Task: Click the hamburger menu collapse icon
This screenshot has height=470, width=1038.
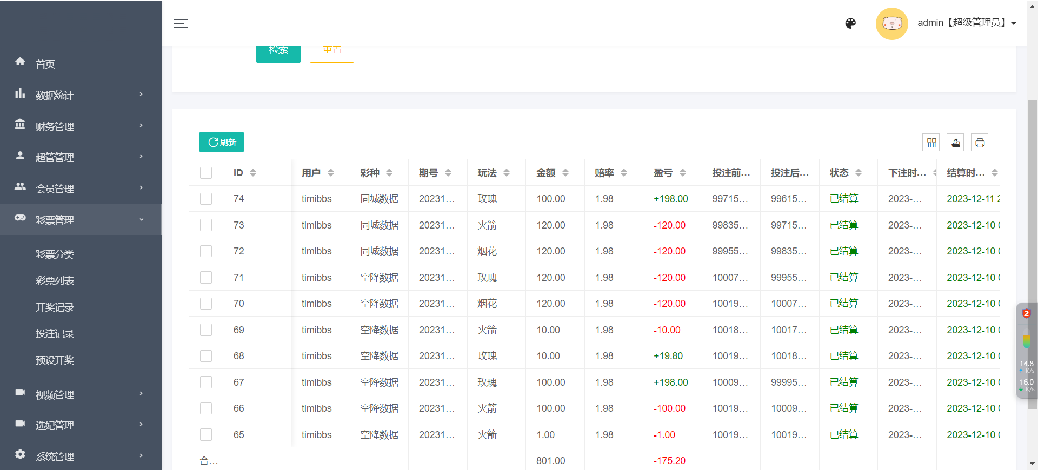Action: point(181,23)
